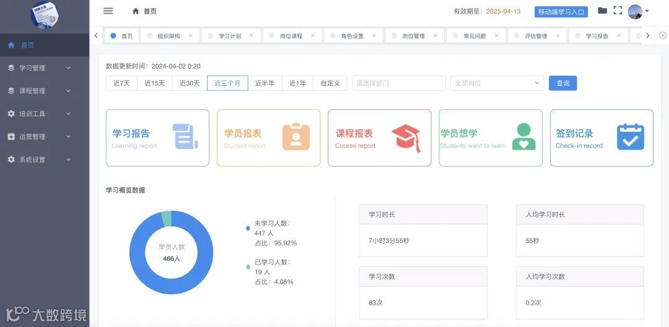Close the 评估管理 tab
Viewport: 669px width, 327px height.
557,36
